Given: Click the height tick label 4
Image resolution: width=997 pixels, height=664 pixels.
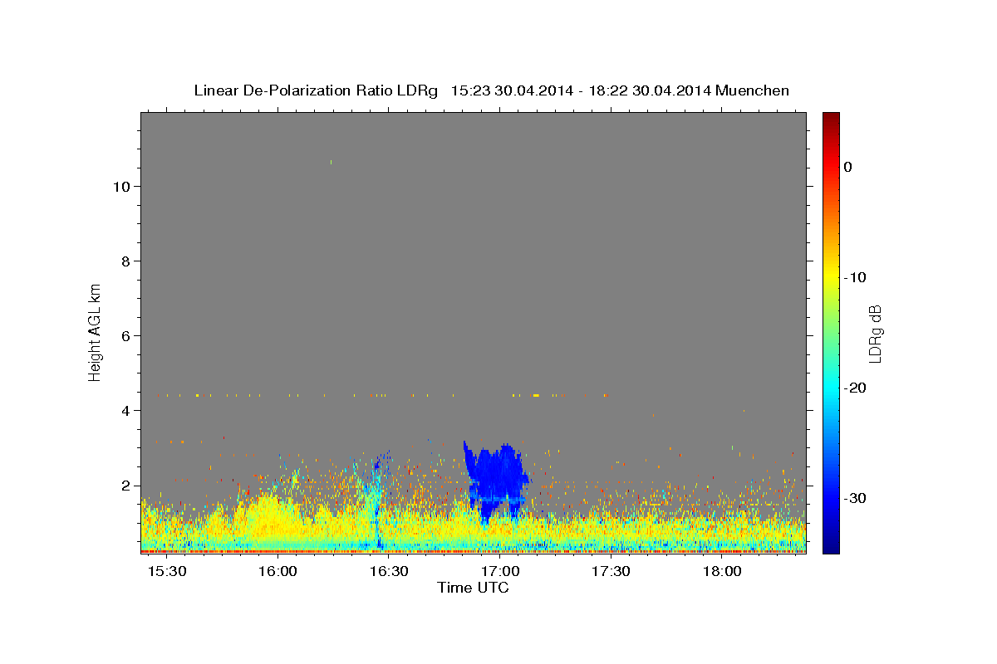Looking at the screenshot, I should tap(124, 411).
